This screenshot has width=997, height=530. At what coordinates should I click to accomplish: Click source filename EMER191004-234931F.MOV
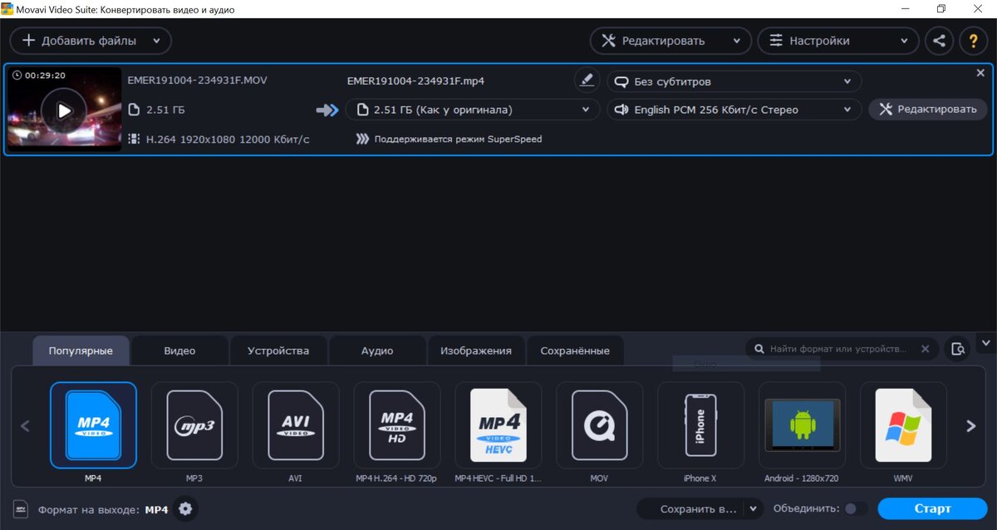[198, 80]
